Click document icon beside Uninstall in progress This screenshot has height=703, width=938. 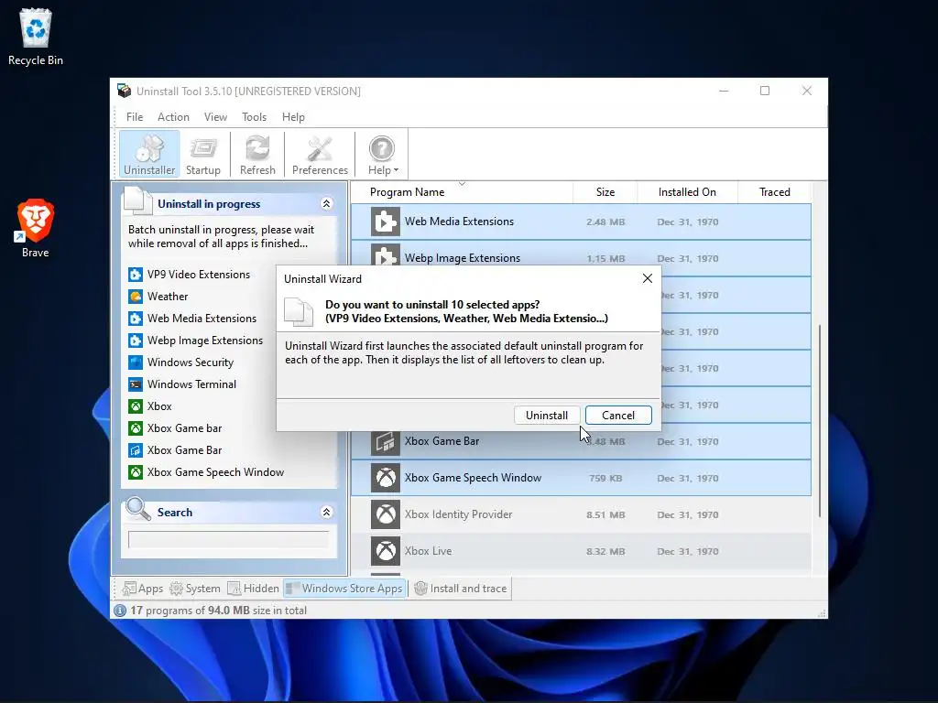point(137,200)
